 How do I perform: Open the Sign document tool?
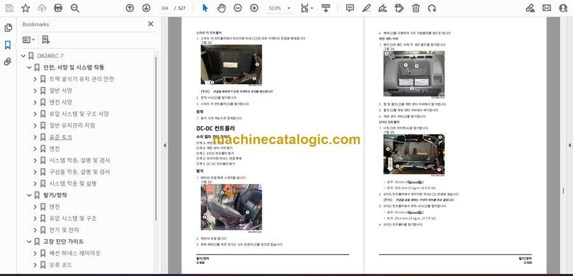(383, 8)
